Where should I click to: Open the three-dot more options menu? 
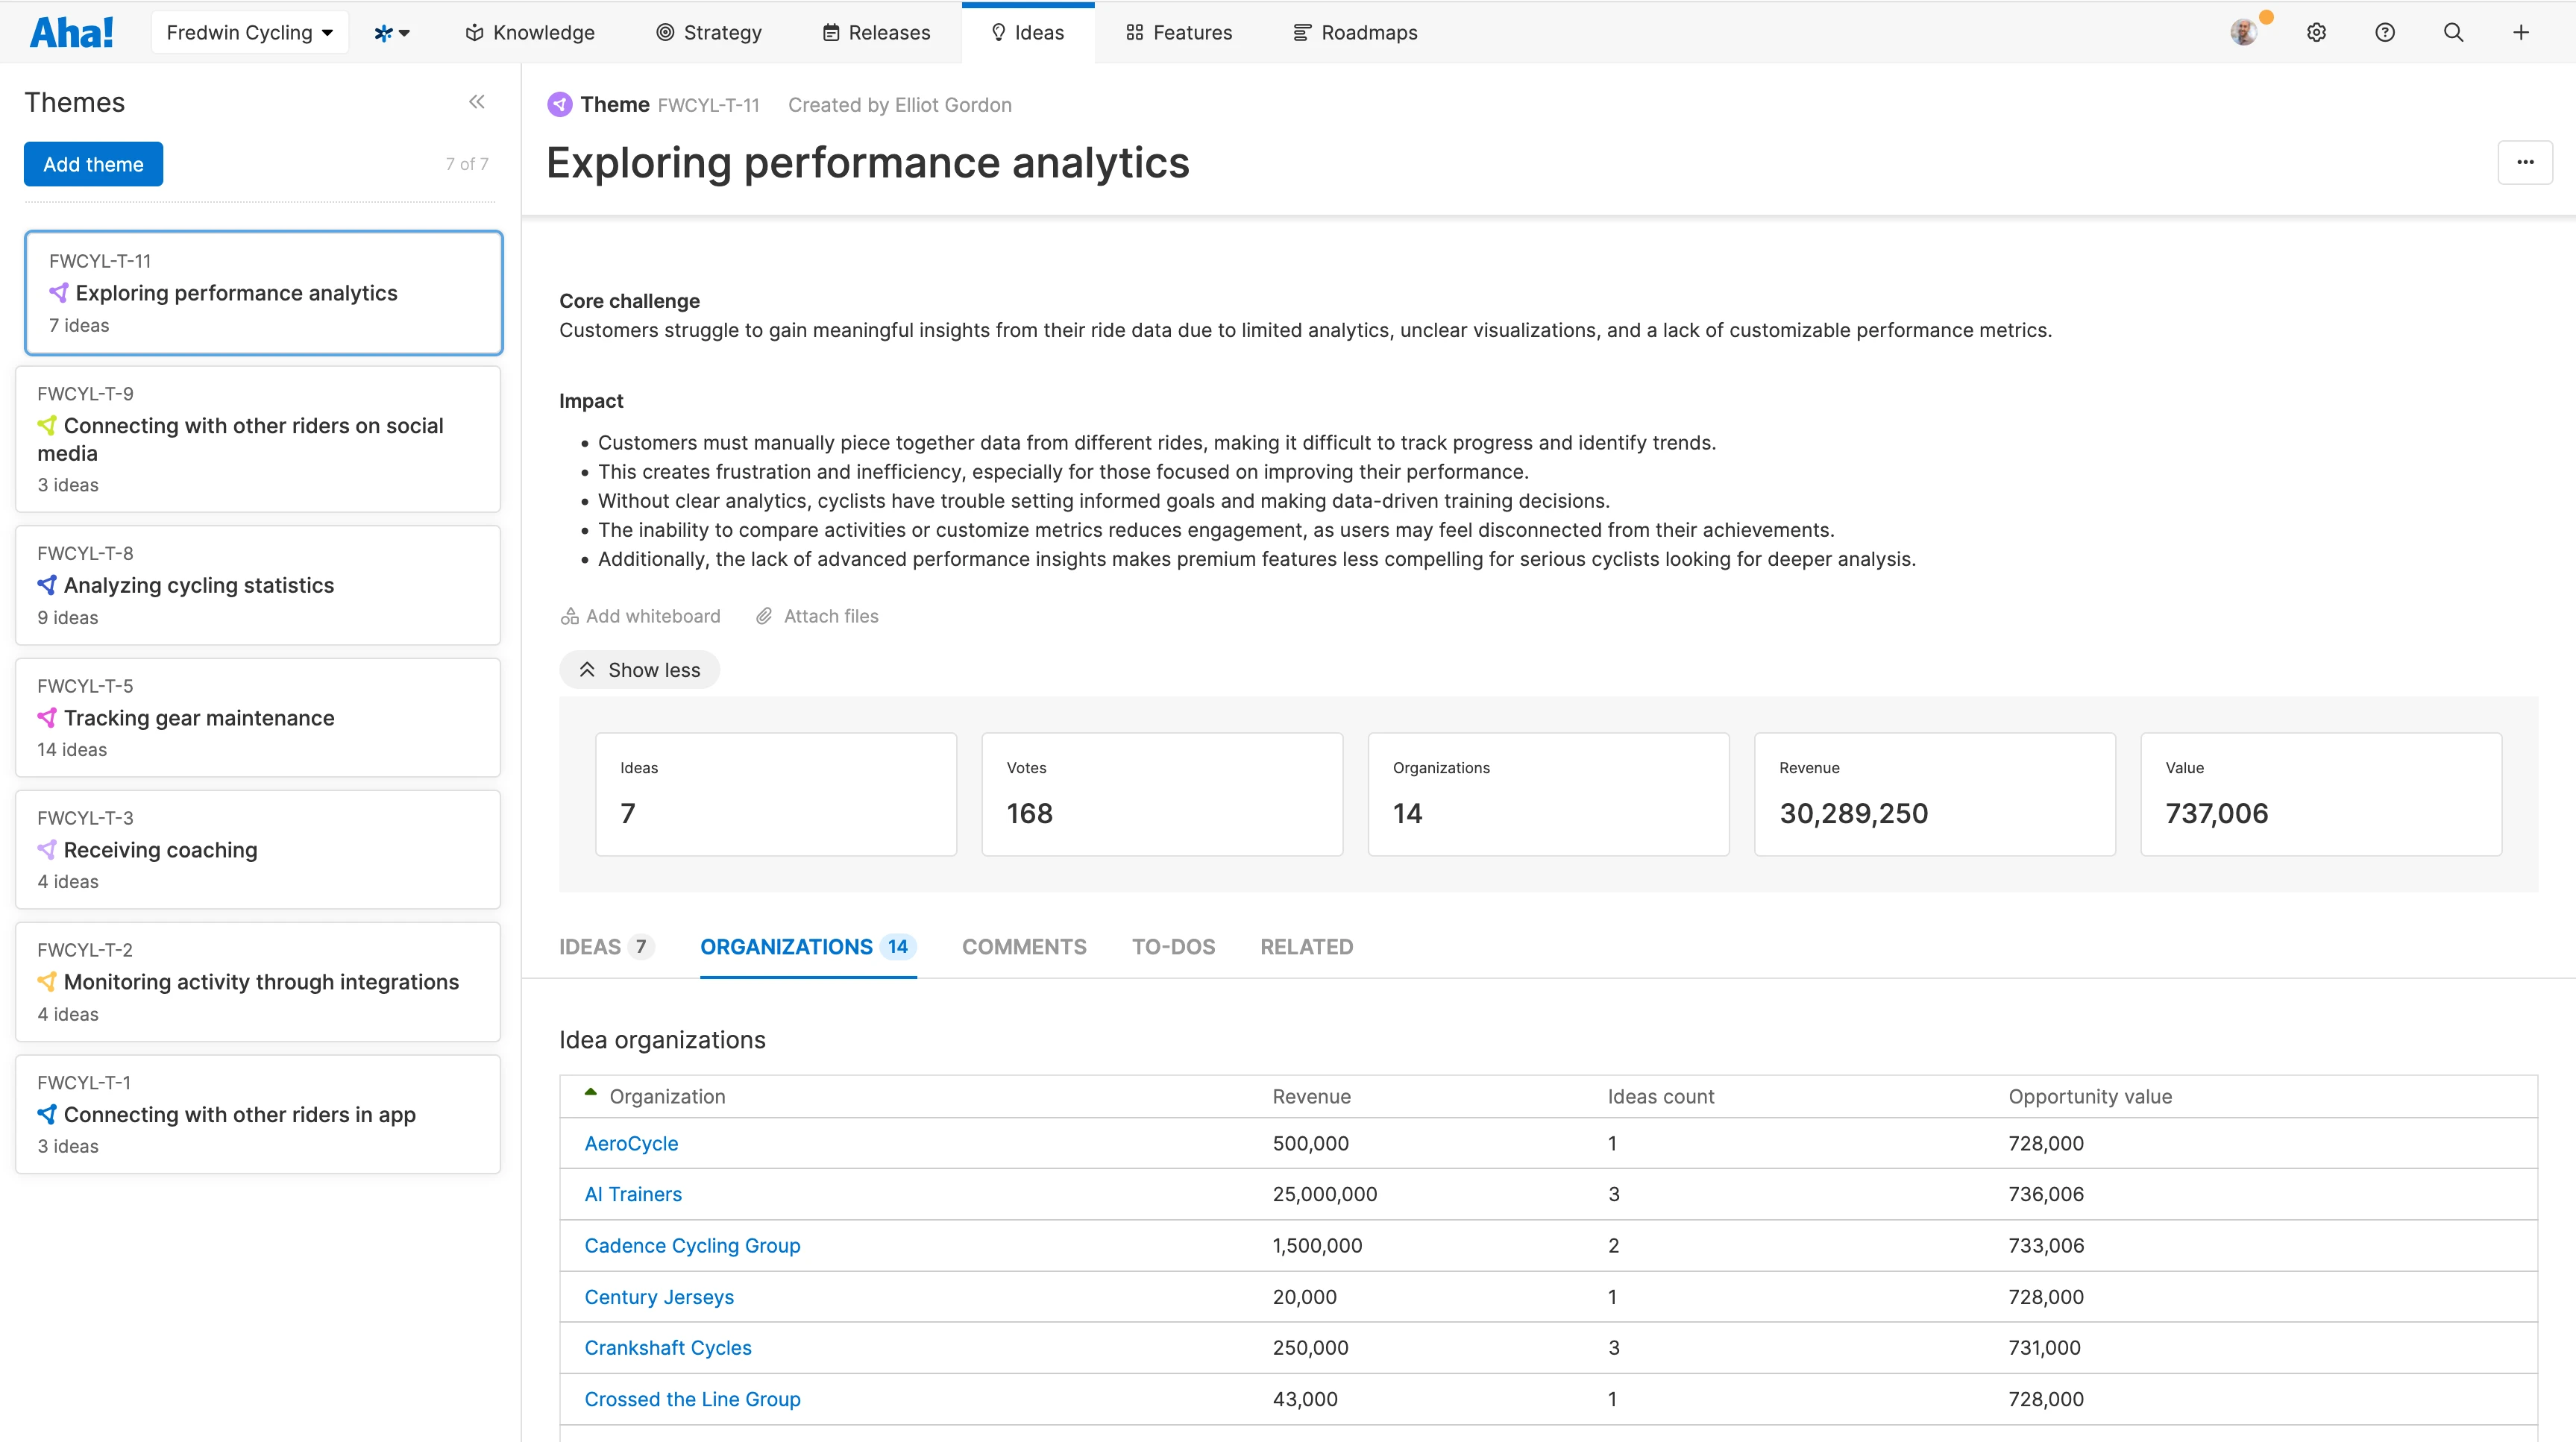tap(2525, 162)
